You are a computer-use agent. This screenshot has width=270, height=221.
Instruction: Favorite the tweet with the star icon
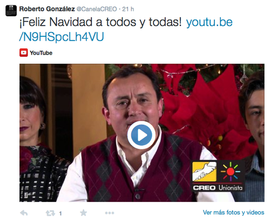tap(83, 213)
